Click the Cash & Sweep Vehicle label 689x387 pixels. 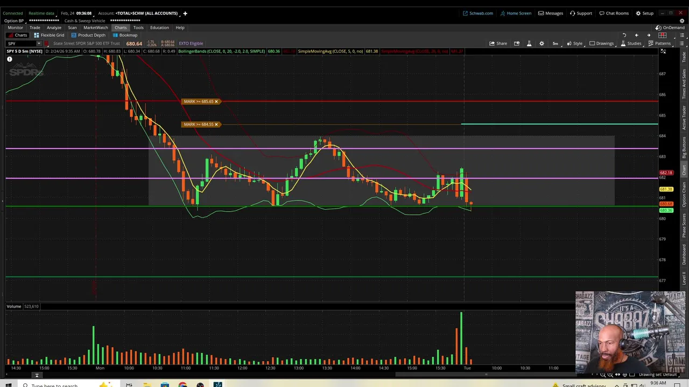pyautogui.click(x=85, y=20)
